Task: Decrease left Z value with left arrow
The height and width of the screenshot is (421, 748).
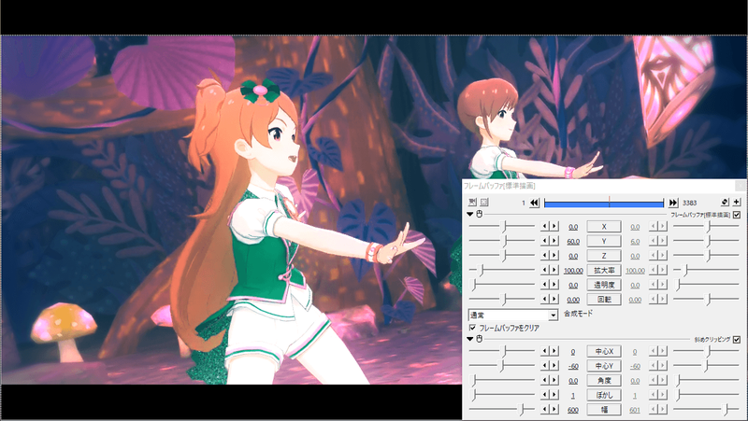Action: click(544, 256)
